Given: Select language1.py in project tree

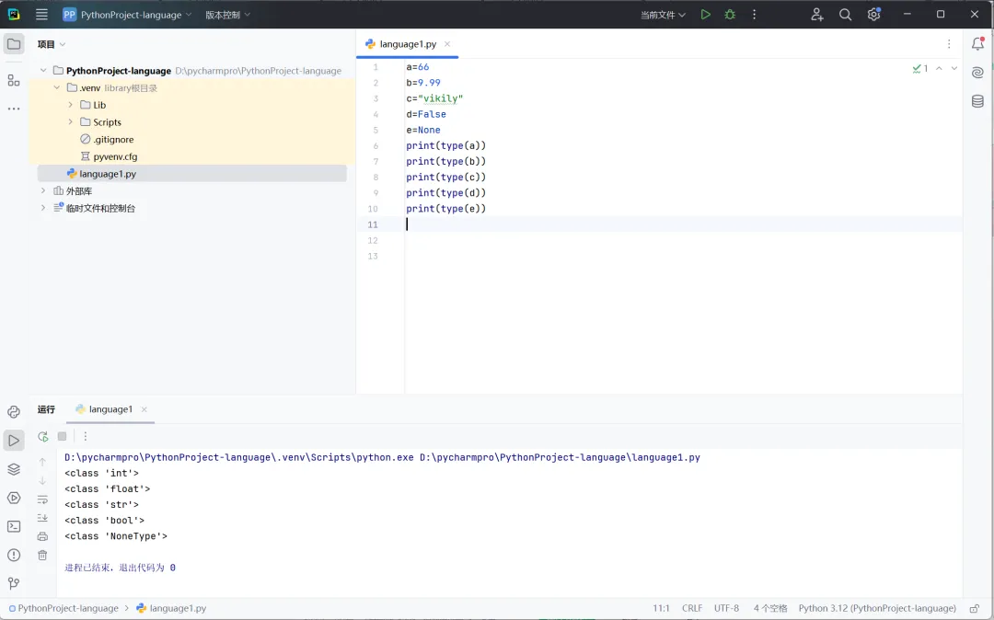Looking at the screenshot, I should coord(192,174).
